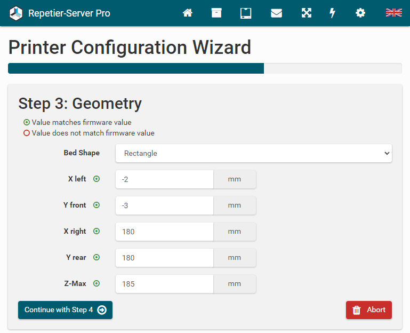Click into the Y front input field
This screenshot has width=410, height=333.
pyautogui.click(x=164, y=205)
